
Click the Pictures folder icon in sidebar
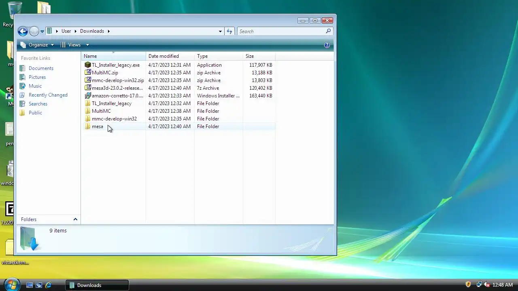click(22, 77)
